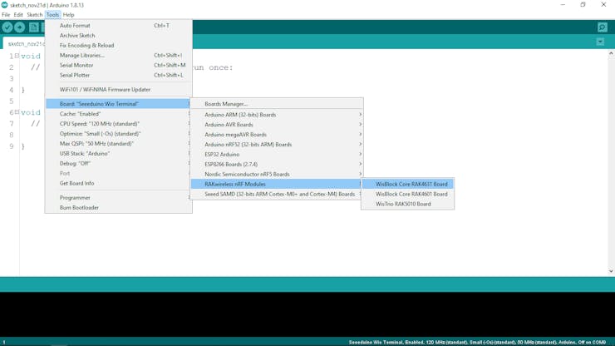This screenshot has height=346, width=615.
Task: Click the editor scrollbar up arrow
Action: tap(611, 53)
